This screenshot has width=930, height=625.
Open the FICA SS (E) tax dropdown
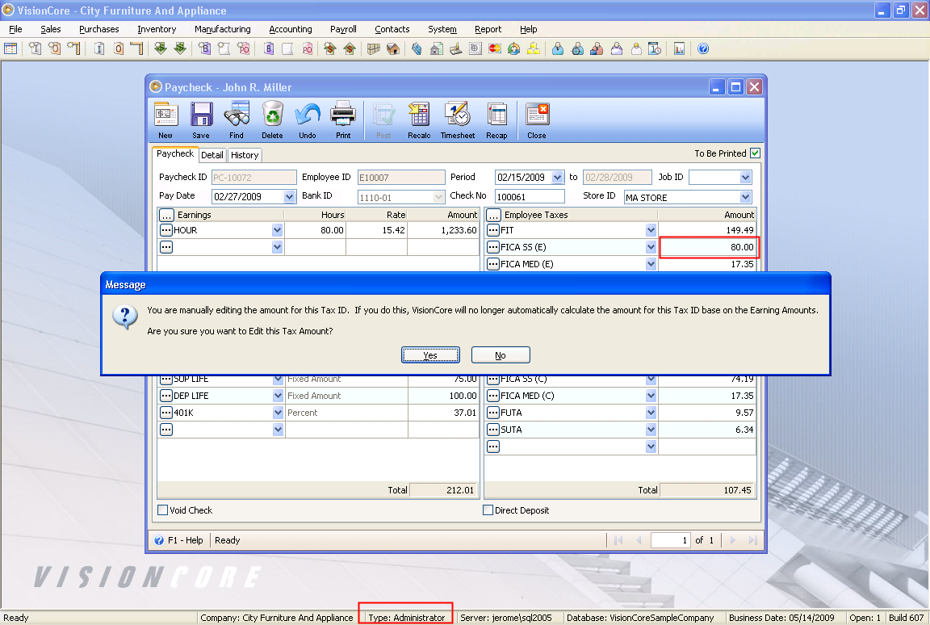[651, 247]
